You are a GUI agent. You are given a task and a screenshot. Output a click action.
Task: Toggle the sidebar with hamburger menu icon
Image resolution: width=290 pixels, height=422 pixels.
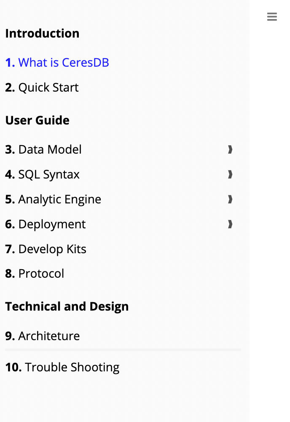(272, 17)
